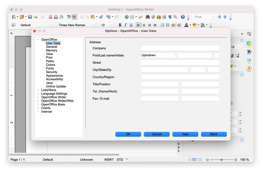Click the Company input field
This screenshot has height=172, width=262.
pyautogui.click(x=180, y=48)
